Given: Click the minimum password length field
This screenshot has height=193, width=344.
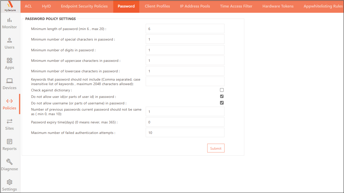Looking at the screenshot, I should coord(185,29).
